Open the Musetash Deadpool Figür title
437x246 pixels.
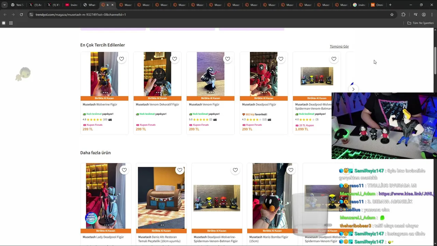point(259,105)
